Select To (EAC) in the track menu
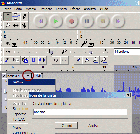 [x=20, y=119]
